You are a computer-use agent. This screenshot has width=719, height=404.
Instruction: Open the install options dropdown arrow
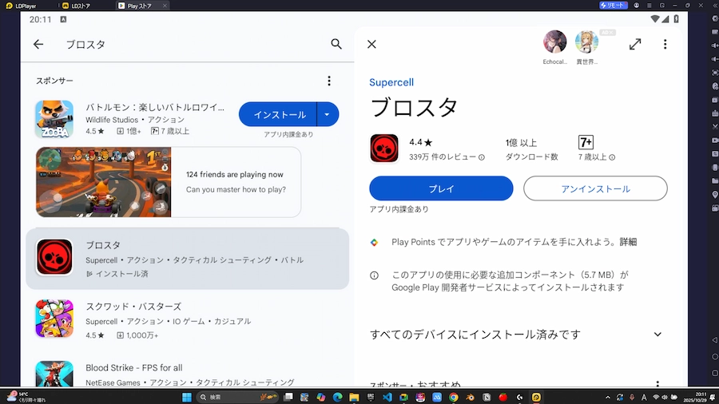[328, 114]
